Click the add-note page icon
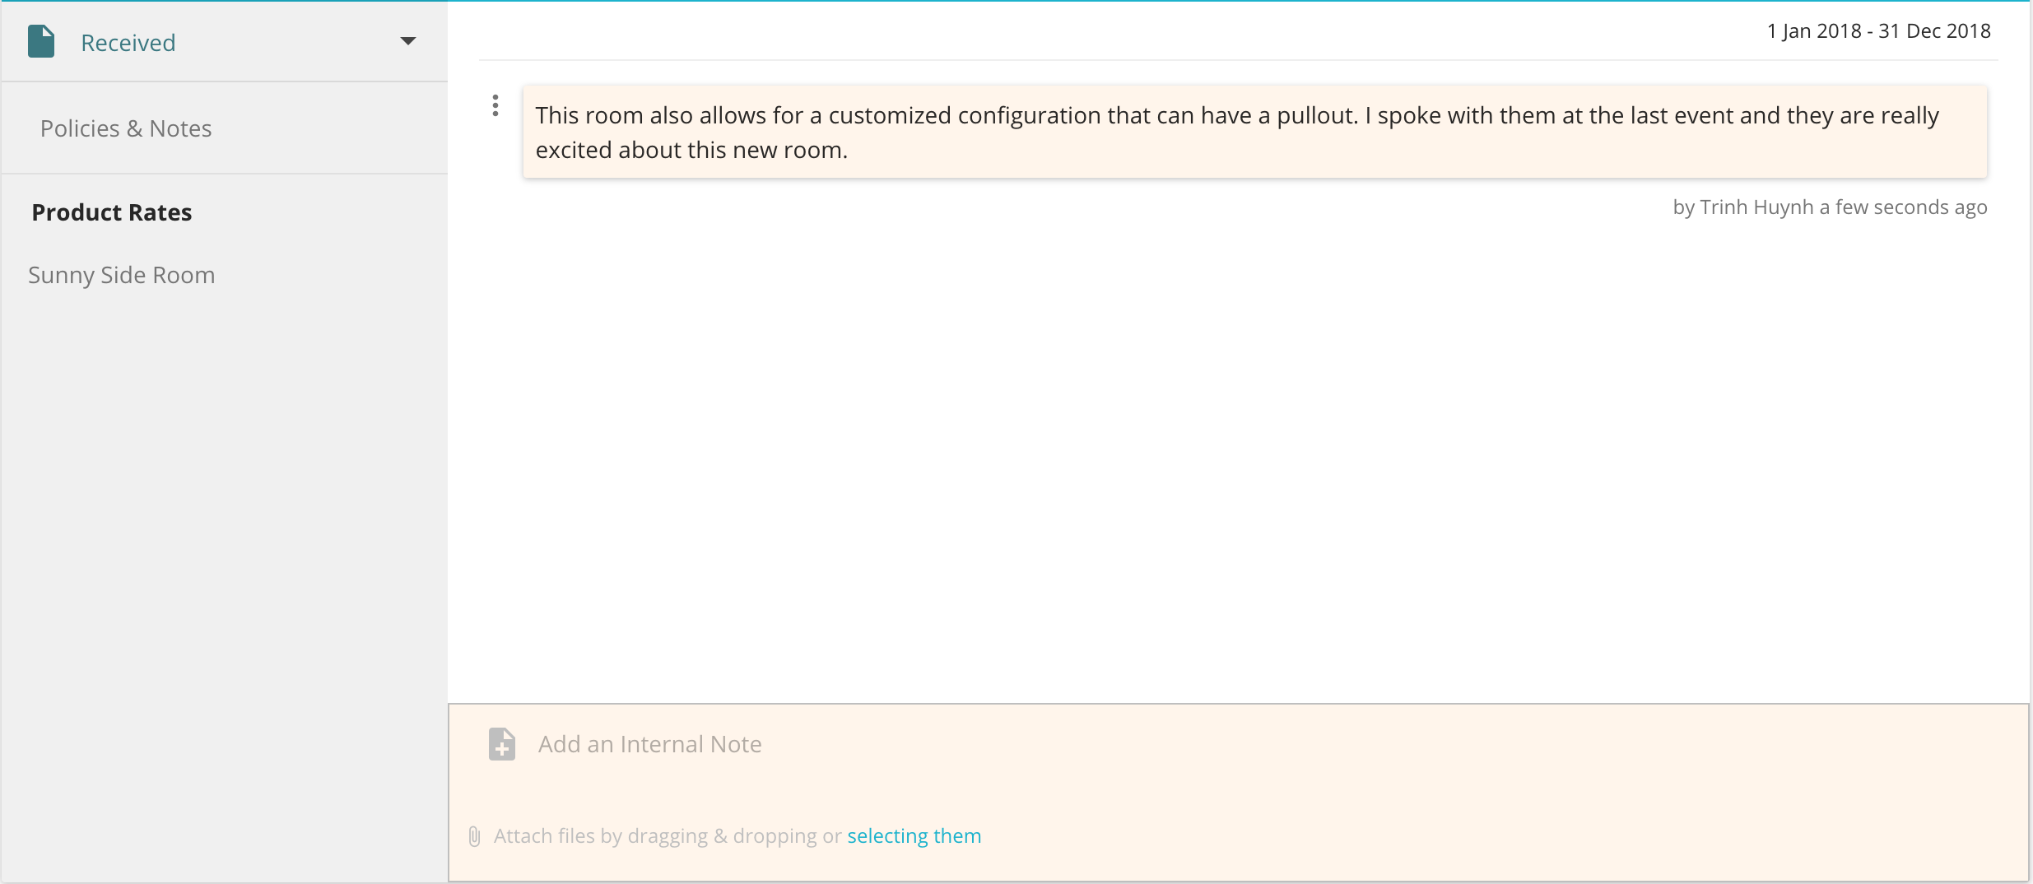 click(x=501, y=744)
